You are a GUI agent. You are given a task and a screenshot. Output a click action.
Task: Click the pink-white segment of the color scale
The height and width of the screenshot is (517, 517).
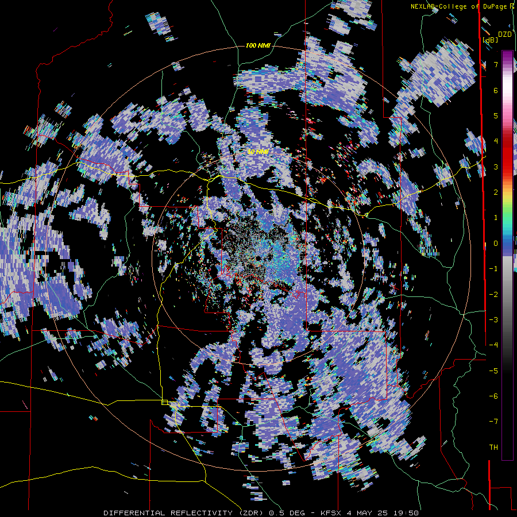507,99
